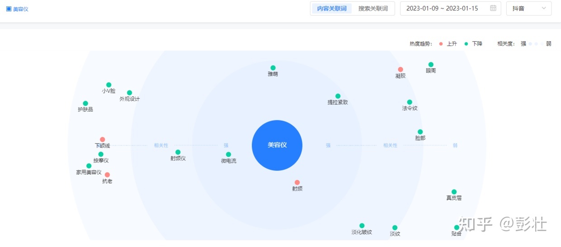Click the 弱 label on the right axis
561x247 pixels.
[455, 145]
